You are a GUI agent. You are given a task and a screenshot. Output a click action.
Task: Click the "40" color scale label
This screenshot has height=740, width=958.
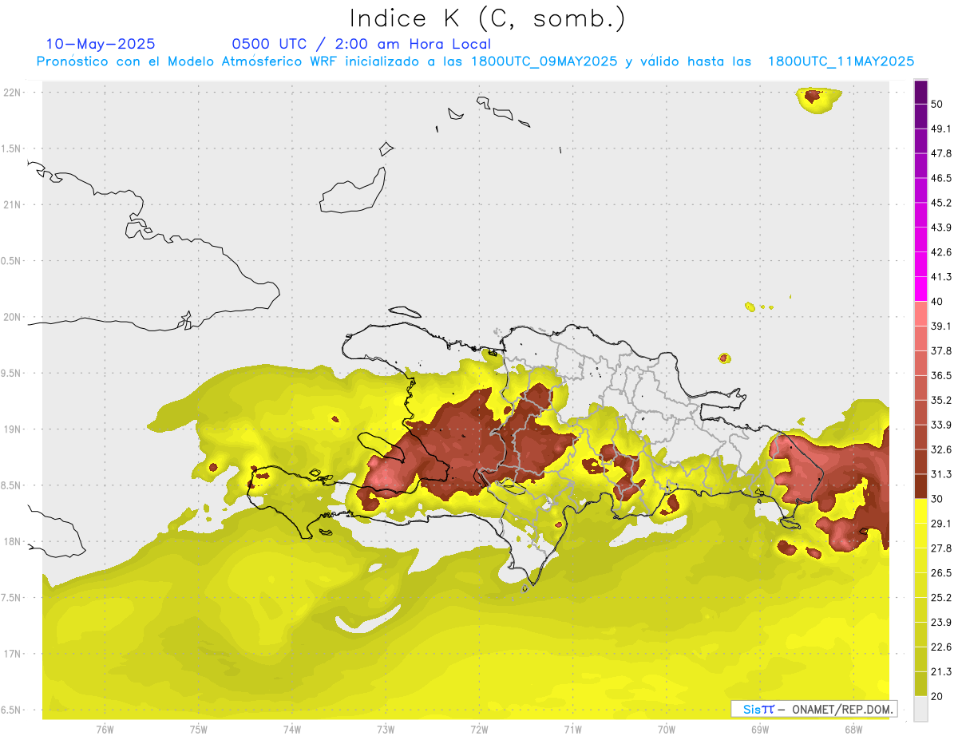tap(937, 302)
